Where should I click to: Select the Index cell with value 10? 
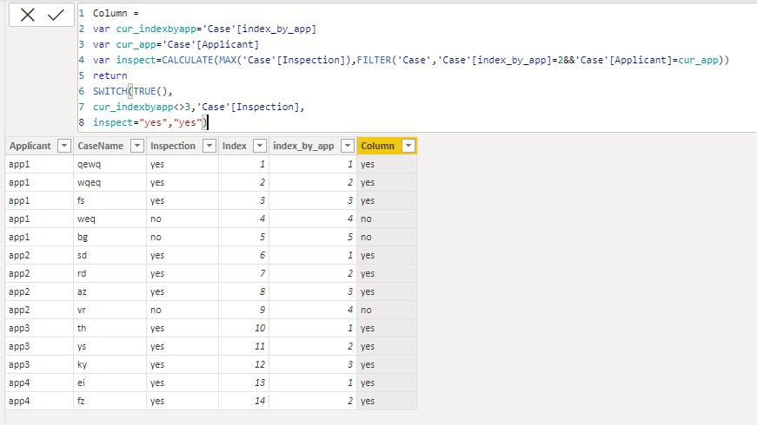click(x=244, y=328)
